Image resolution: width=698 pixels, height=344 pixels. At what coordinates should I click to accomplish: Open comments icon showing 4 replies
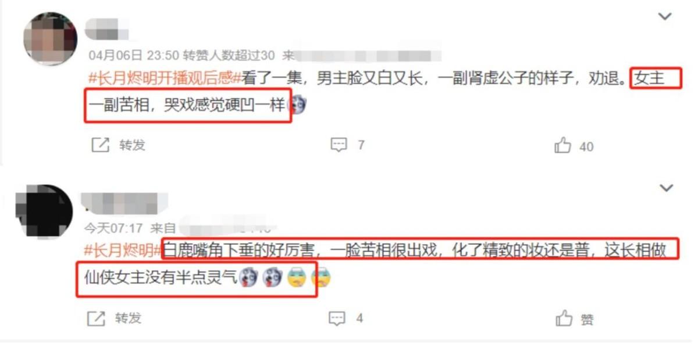337,318
